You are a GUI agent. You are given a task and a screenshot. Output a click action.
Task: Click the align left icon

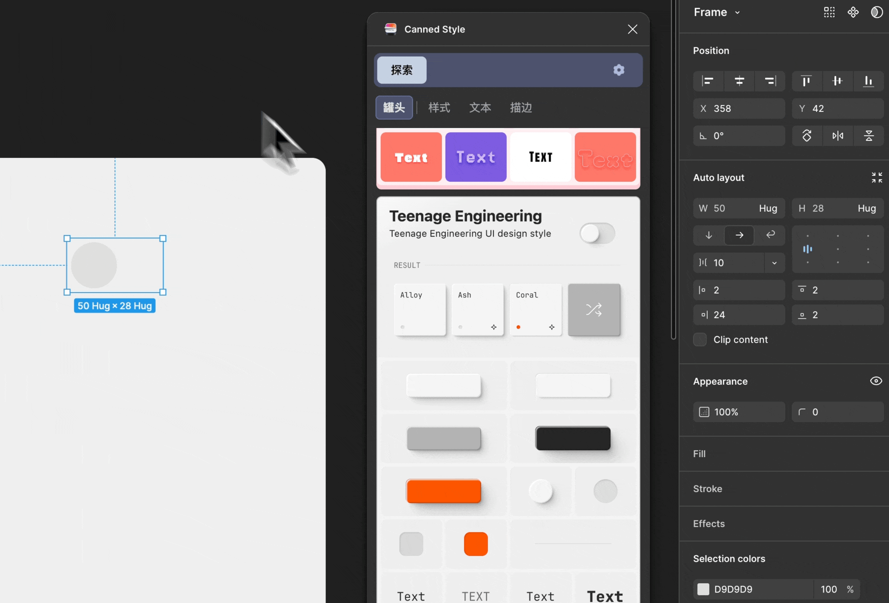[x=708, y=81]
